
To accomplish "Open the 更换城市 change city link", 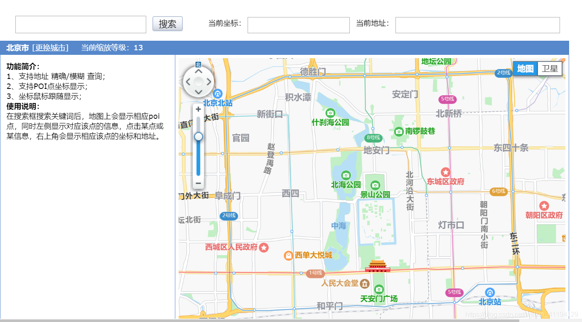I will [x=50, y=48].
